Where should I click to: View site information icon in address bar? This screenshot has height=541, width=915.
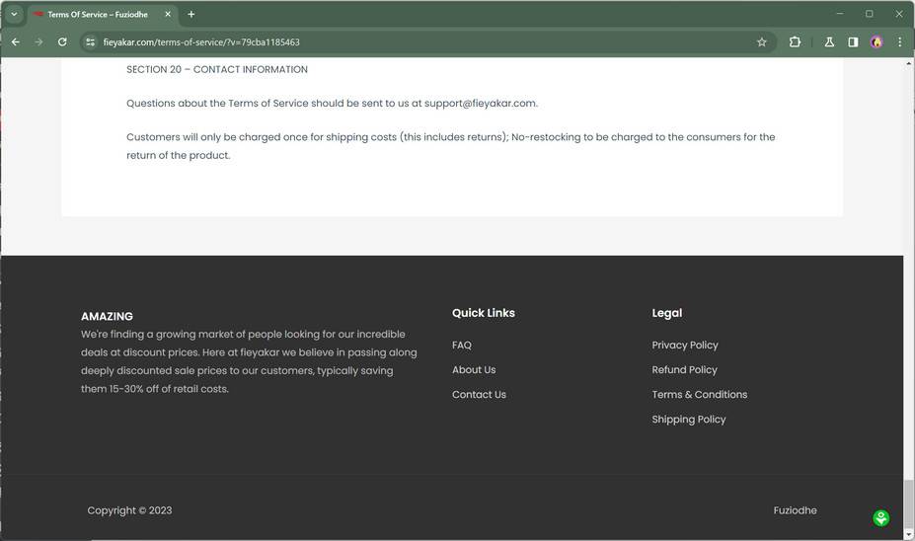90,42
